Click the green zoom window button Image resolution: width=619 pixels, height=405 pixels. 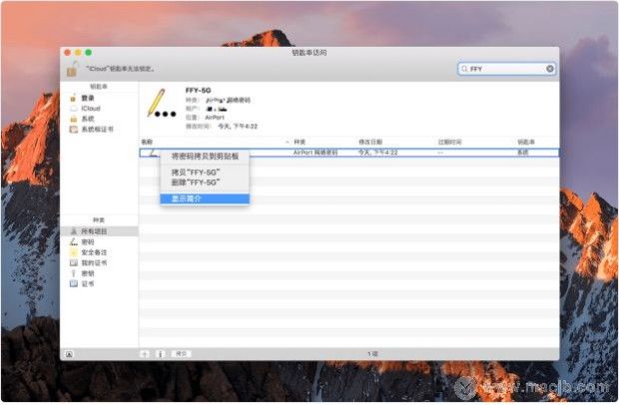click(89, 53)
